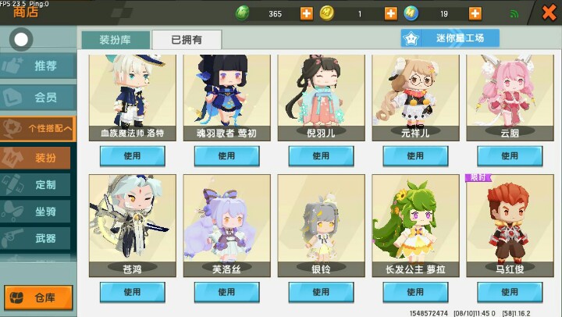Close the shop with the orange X

549,13
